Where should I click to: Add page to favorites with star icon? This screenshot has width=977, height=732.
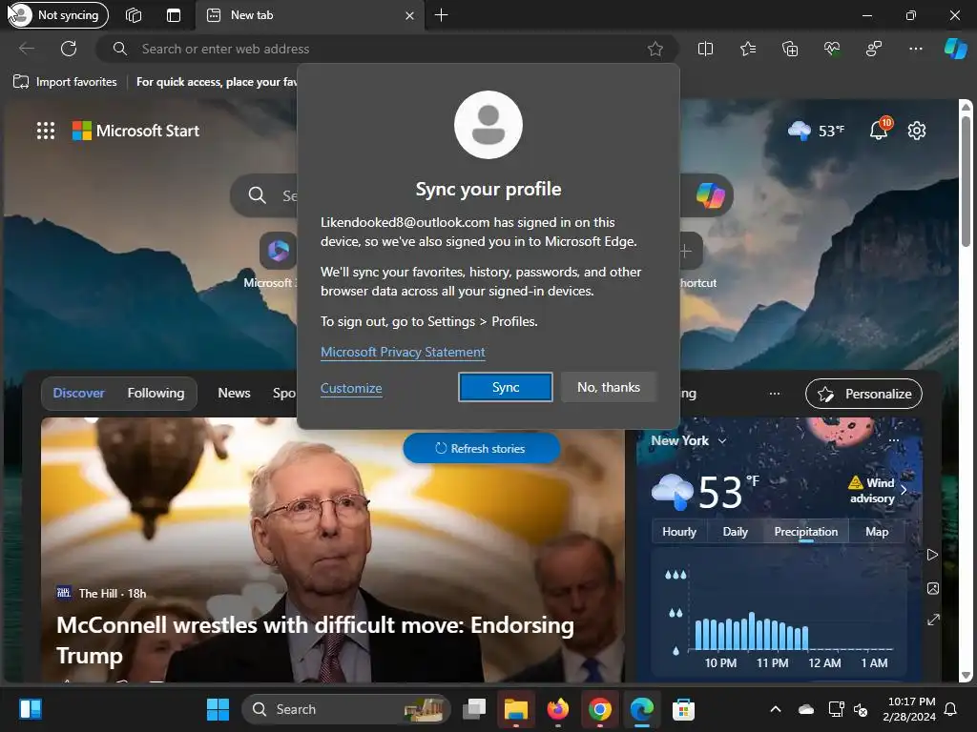(x=655, y=49)
